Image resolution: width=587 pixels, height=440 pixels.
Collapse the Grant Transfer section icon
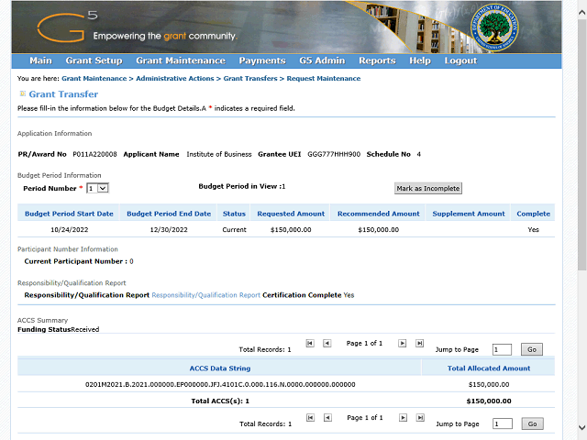(23, 93)
